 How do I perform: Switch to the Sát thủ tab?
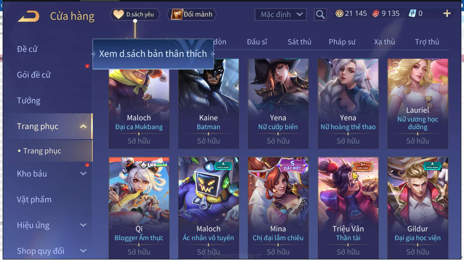[x=299, y=42]
